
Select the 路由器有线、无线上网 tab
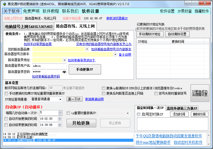pyautogui.click(x=75, y=26)
